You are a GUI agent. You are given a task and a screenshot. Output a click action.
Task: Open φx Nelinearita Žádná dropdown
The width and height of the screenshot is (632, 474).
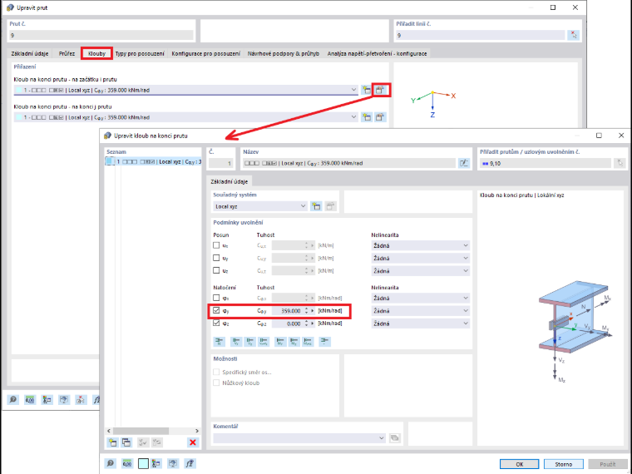(x=421, y=299)
